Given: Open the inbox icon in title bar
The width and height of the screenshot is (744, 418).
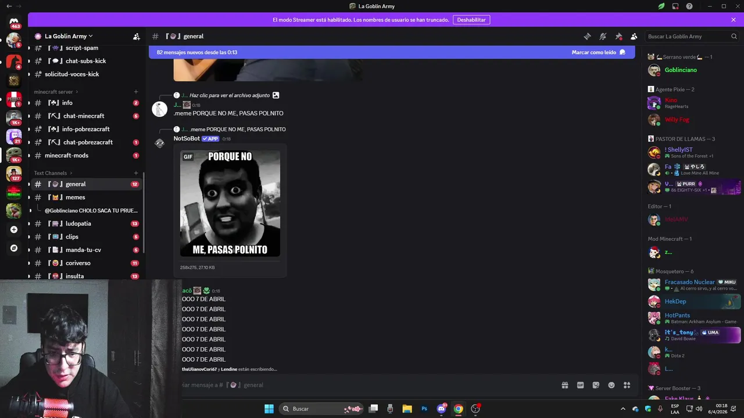Looking at the screenshot, I should tap(675, 6).
